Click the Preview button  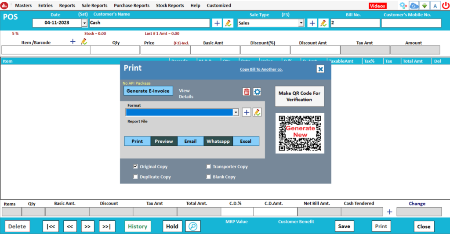pyautogui.click(x=164, y=141)
